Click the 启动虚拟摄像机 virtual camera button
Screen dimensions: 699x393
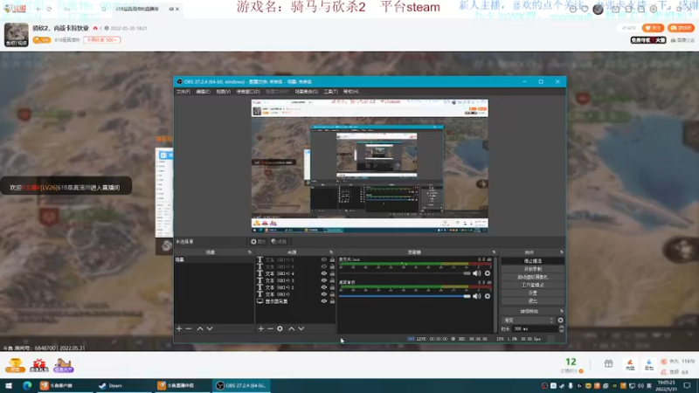533,277
